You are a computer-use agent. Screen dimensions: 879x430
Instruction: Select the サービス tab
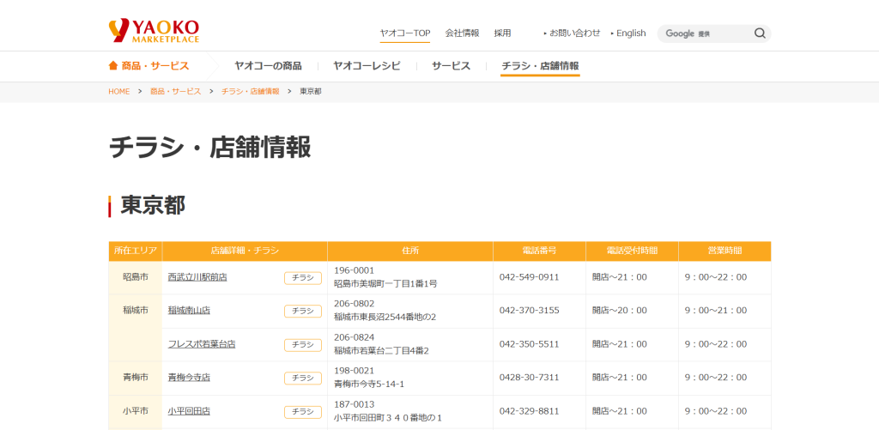(x=451, y=66)
